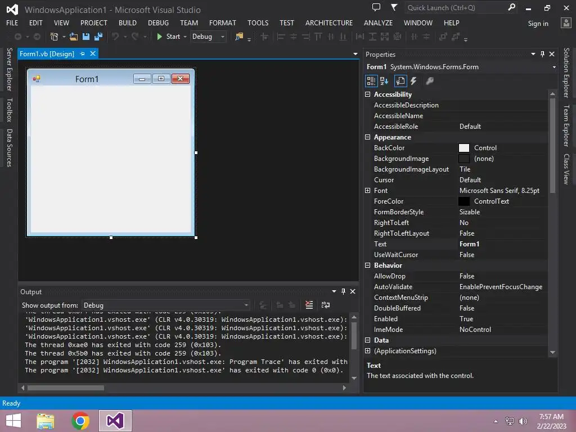Click the Find in Files toolbar icon

coord(239,37)
